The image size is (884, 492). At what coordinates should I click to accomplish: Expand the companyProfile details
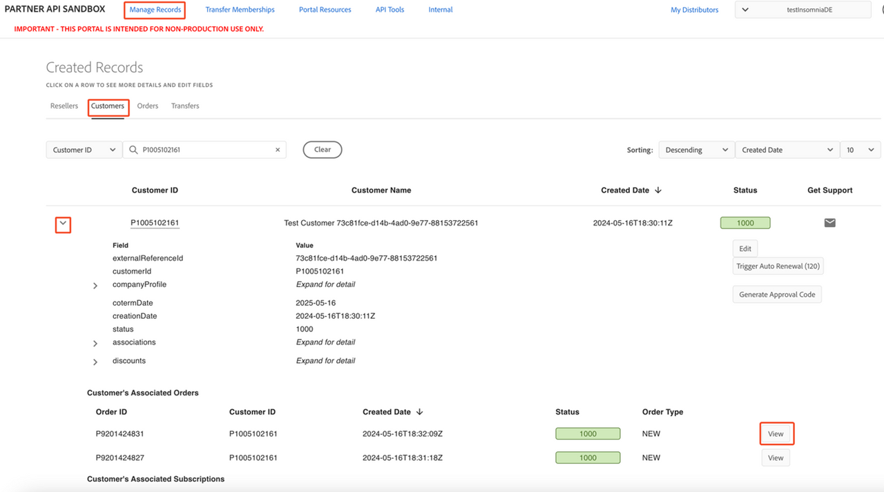click(95, 286)
